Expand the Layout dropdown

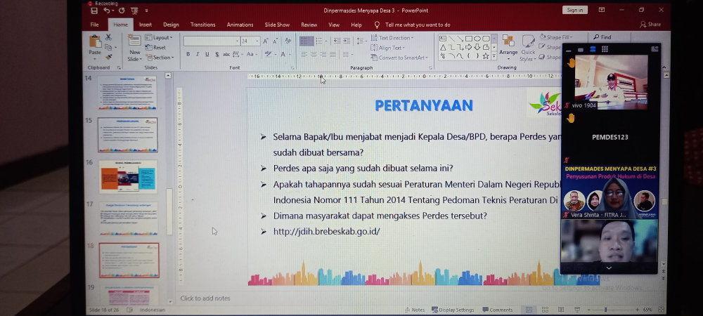tap(159, 38)
